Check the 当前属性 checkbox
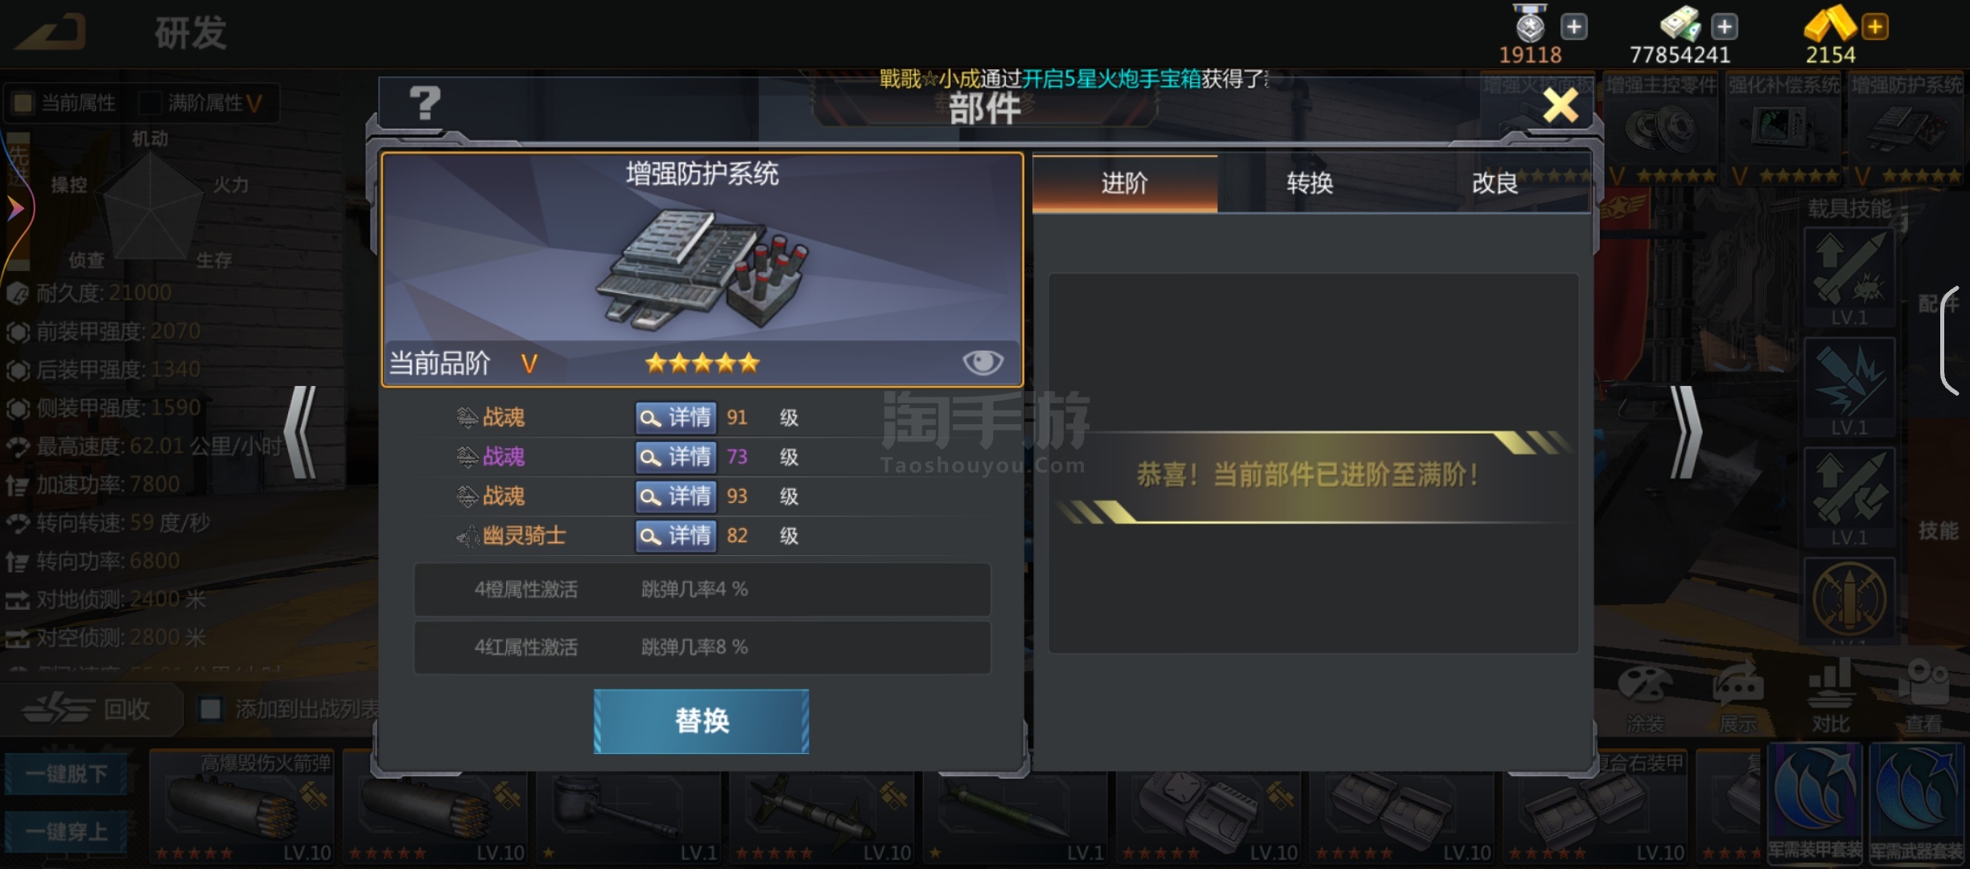This screenshot has height=869, width=1970. click(23, 103)
